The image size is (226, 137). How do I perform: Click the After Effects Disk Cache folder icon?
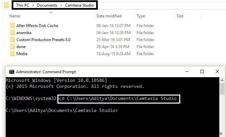tap(12, 26)
